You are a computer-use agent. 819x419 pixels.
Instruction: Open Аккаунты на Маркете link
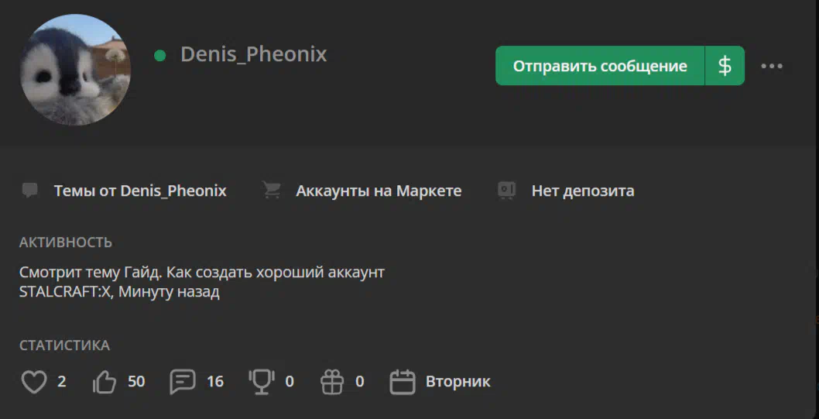379,191
